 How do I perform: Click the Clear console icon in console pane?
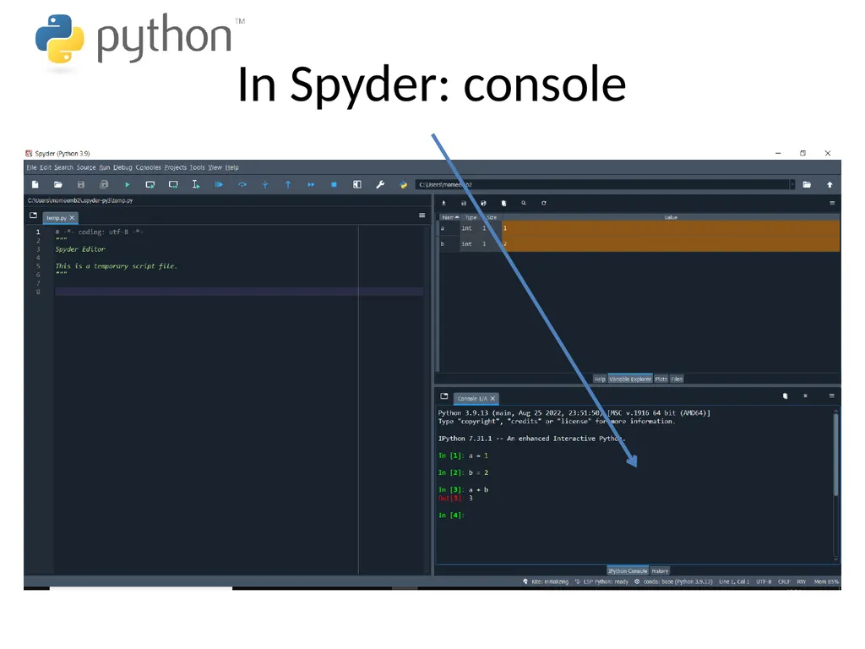coord(785,396)
